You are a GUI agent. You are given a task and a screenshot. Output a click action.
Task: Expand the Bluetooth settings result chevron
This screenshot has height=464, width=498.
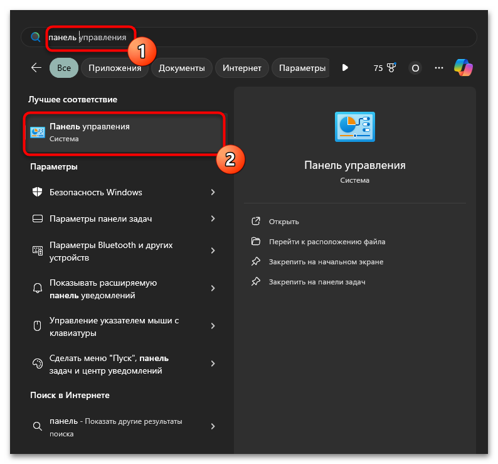click(213, 251)
